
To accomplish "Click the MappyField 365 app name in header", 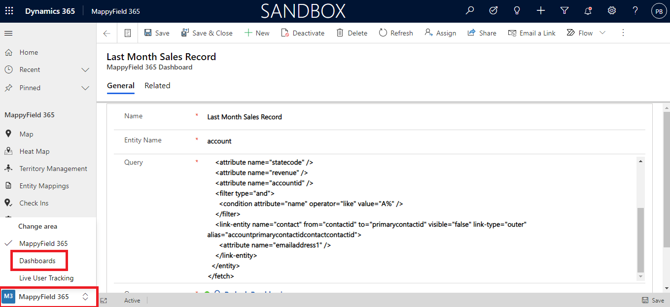I will [x=116, y=11].
